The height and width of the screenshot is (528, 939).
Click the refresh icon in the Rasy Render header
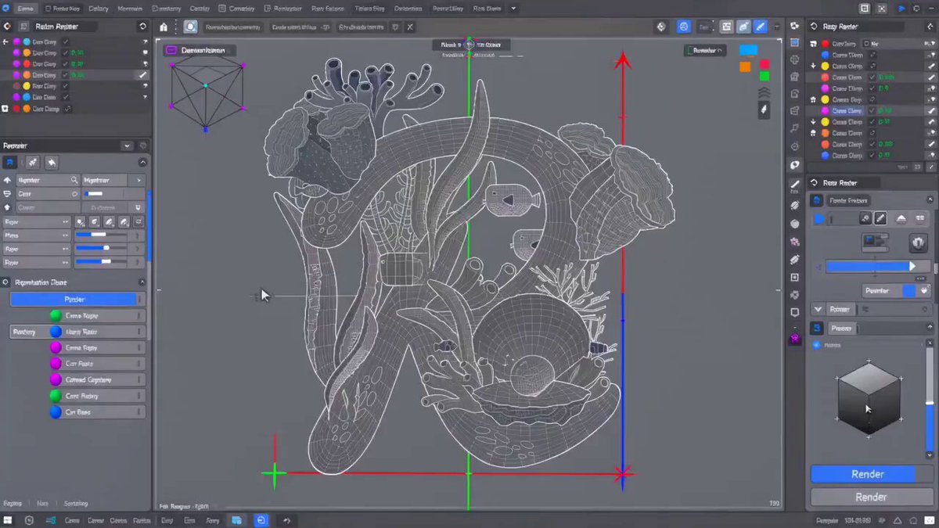pos(814,26)
